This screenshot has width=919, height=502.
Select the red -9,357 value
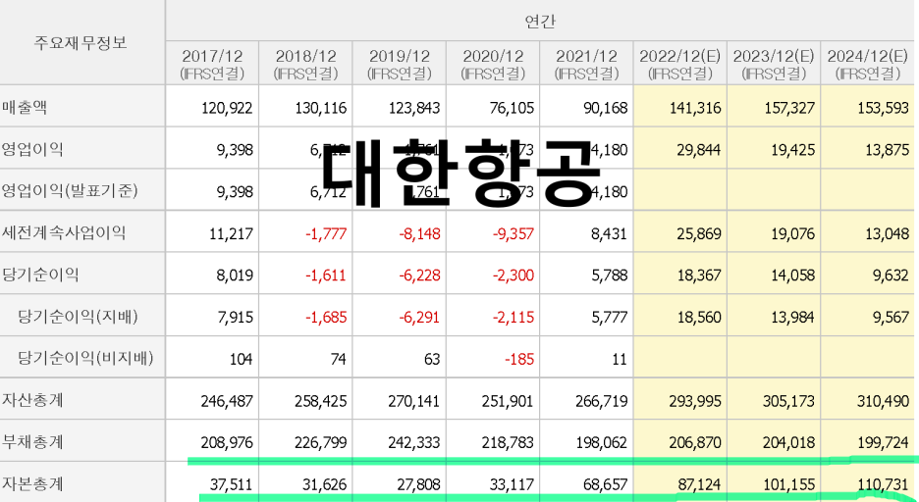[514, 234]
